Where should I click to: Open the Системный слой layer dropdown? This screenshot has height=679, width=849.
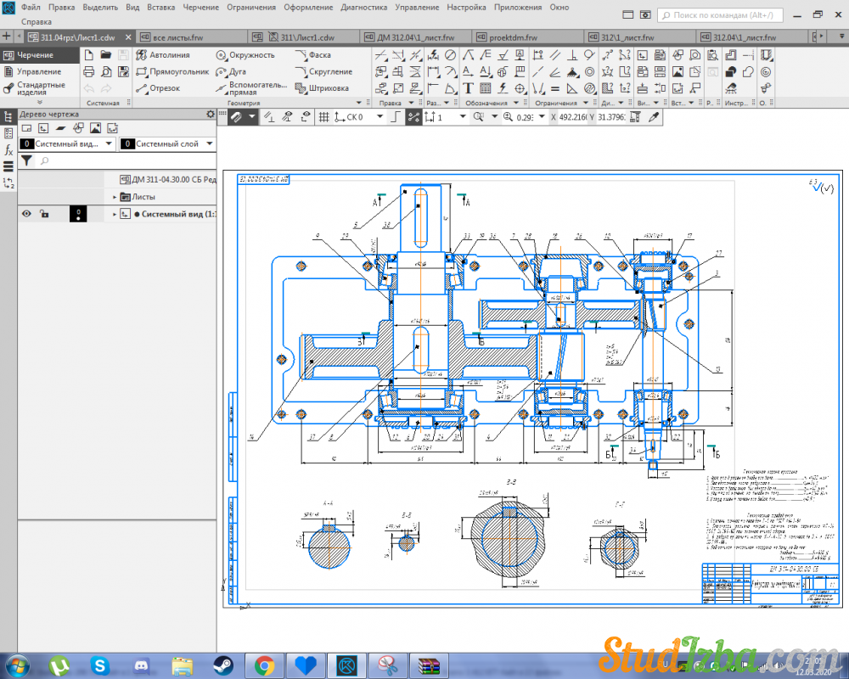pos(208,144)
